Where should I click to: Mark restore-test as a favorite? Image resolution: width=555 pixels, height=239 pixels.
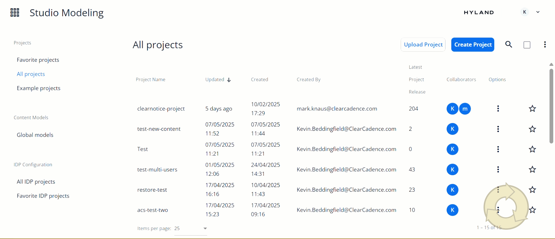tap(532, 190)
